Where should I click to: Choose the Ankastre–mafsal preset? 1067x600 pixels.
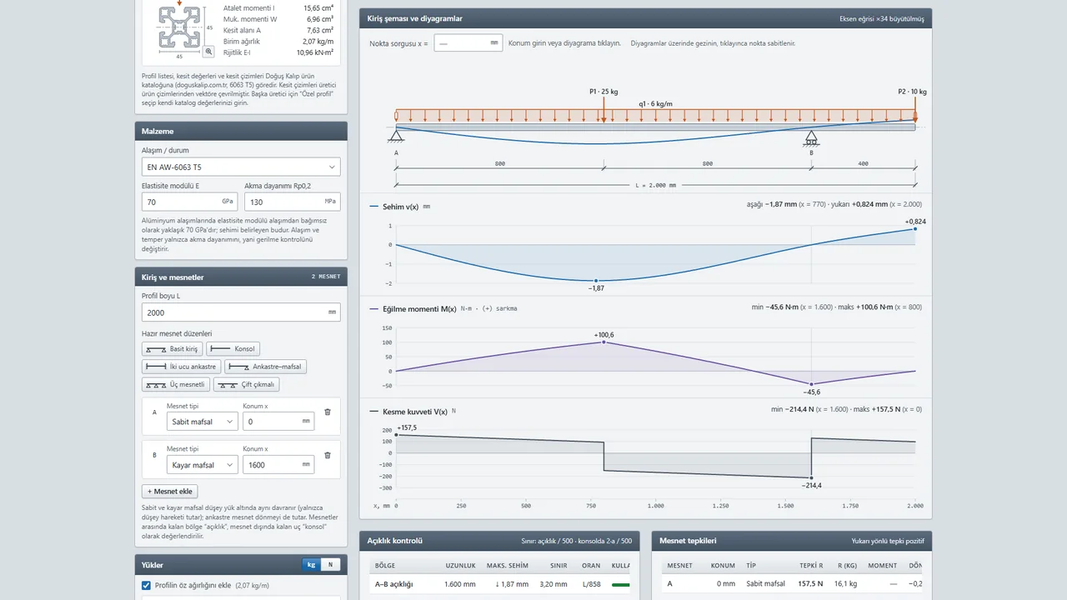265,367
